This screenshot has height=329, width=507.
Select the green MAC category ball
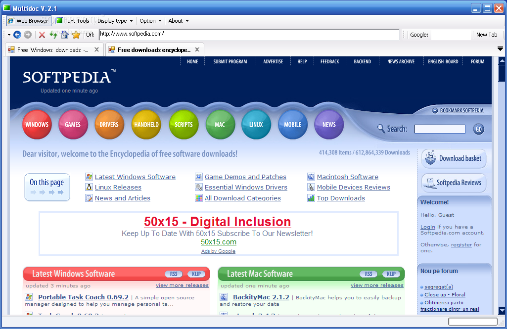[x=220, y=125]
